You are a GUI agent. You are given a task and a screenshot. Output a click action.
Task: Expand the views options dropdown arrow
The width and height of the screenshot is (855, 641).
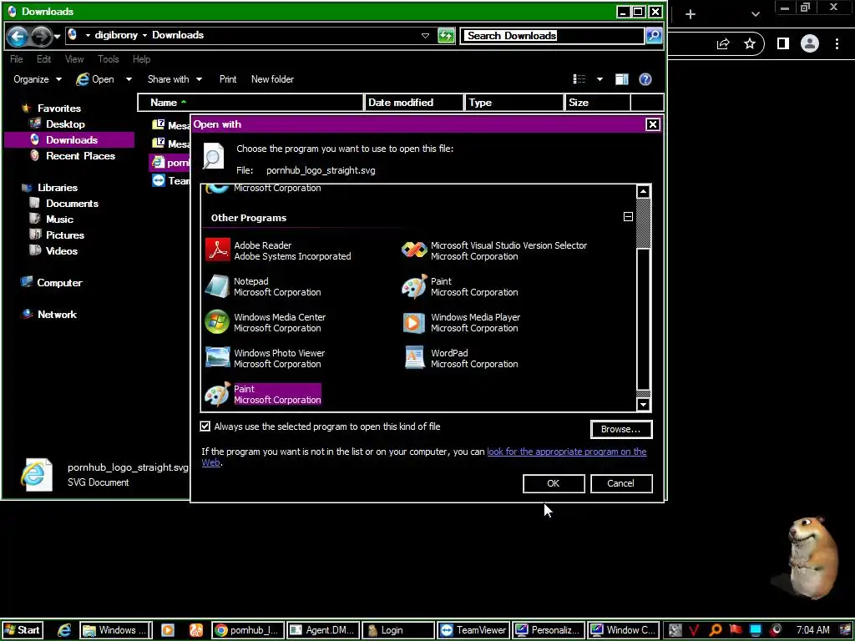coord(600,79)
